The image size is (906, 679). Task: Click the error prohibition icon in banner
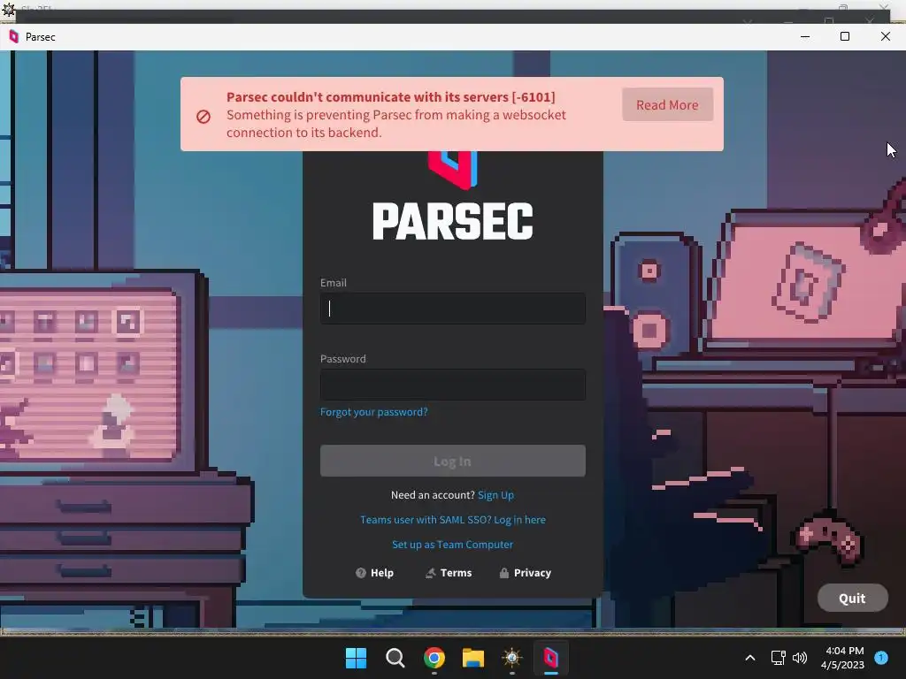pyautogui.click(x=203, y=117)
